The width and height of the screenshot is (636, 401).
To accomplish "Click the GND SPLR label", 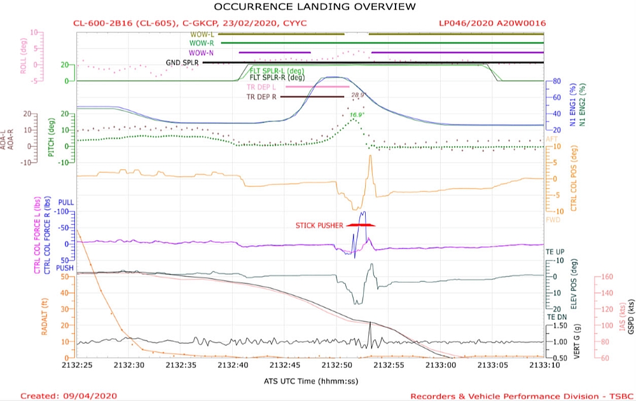I will pos(183,63).
